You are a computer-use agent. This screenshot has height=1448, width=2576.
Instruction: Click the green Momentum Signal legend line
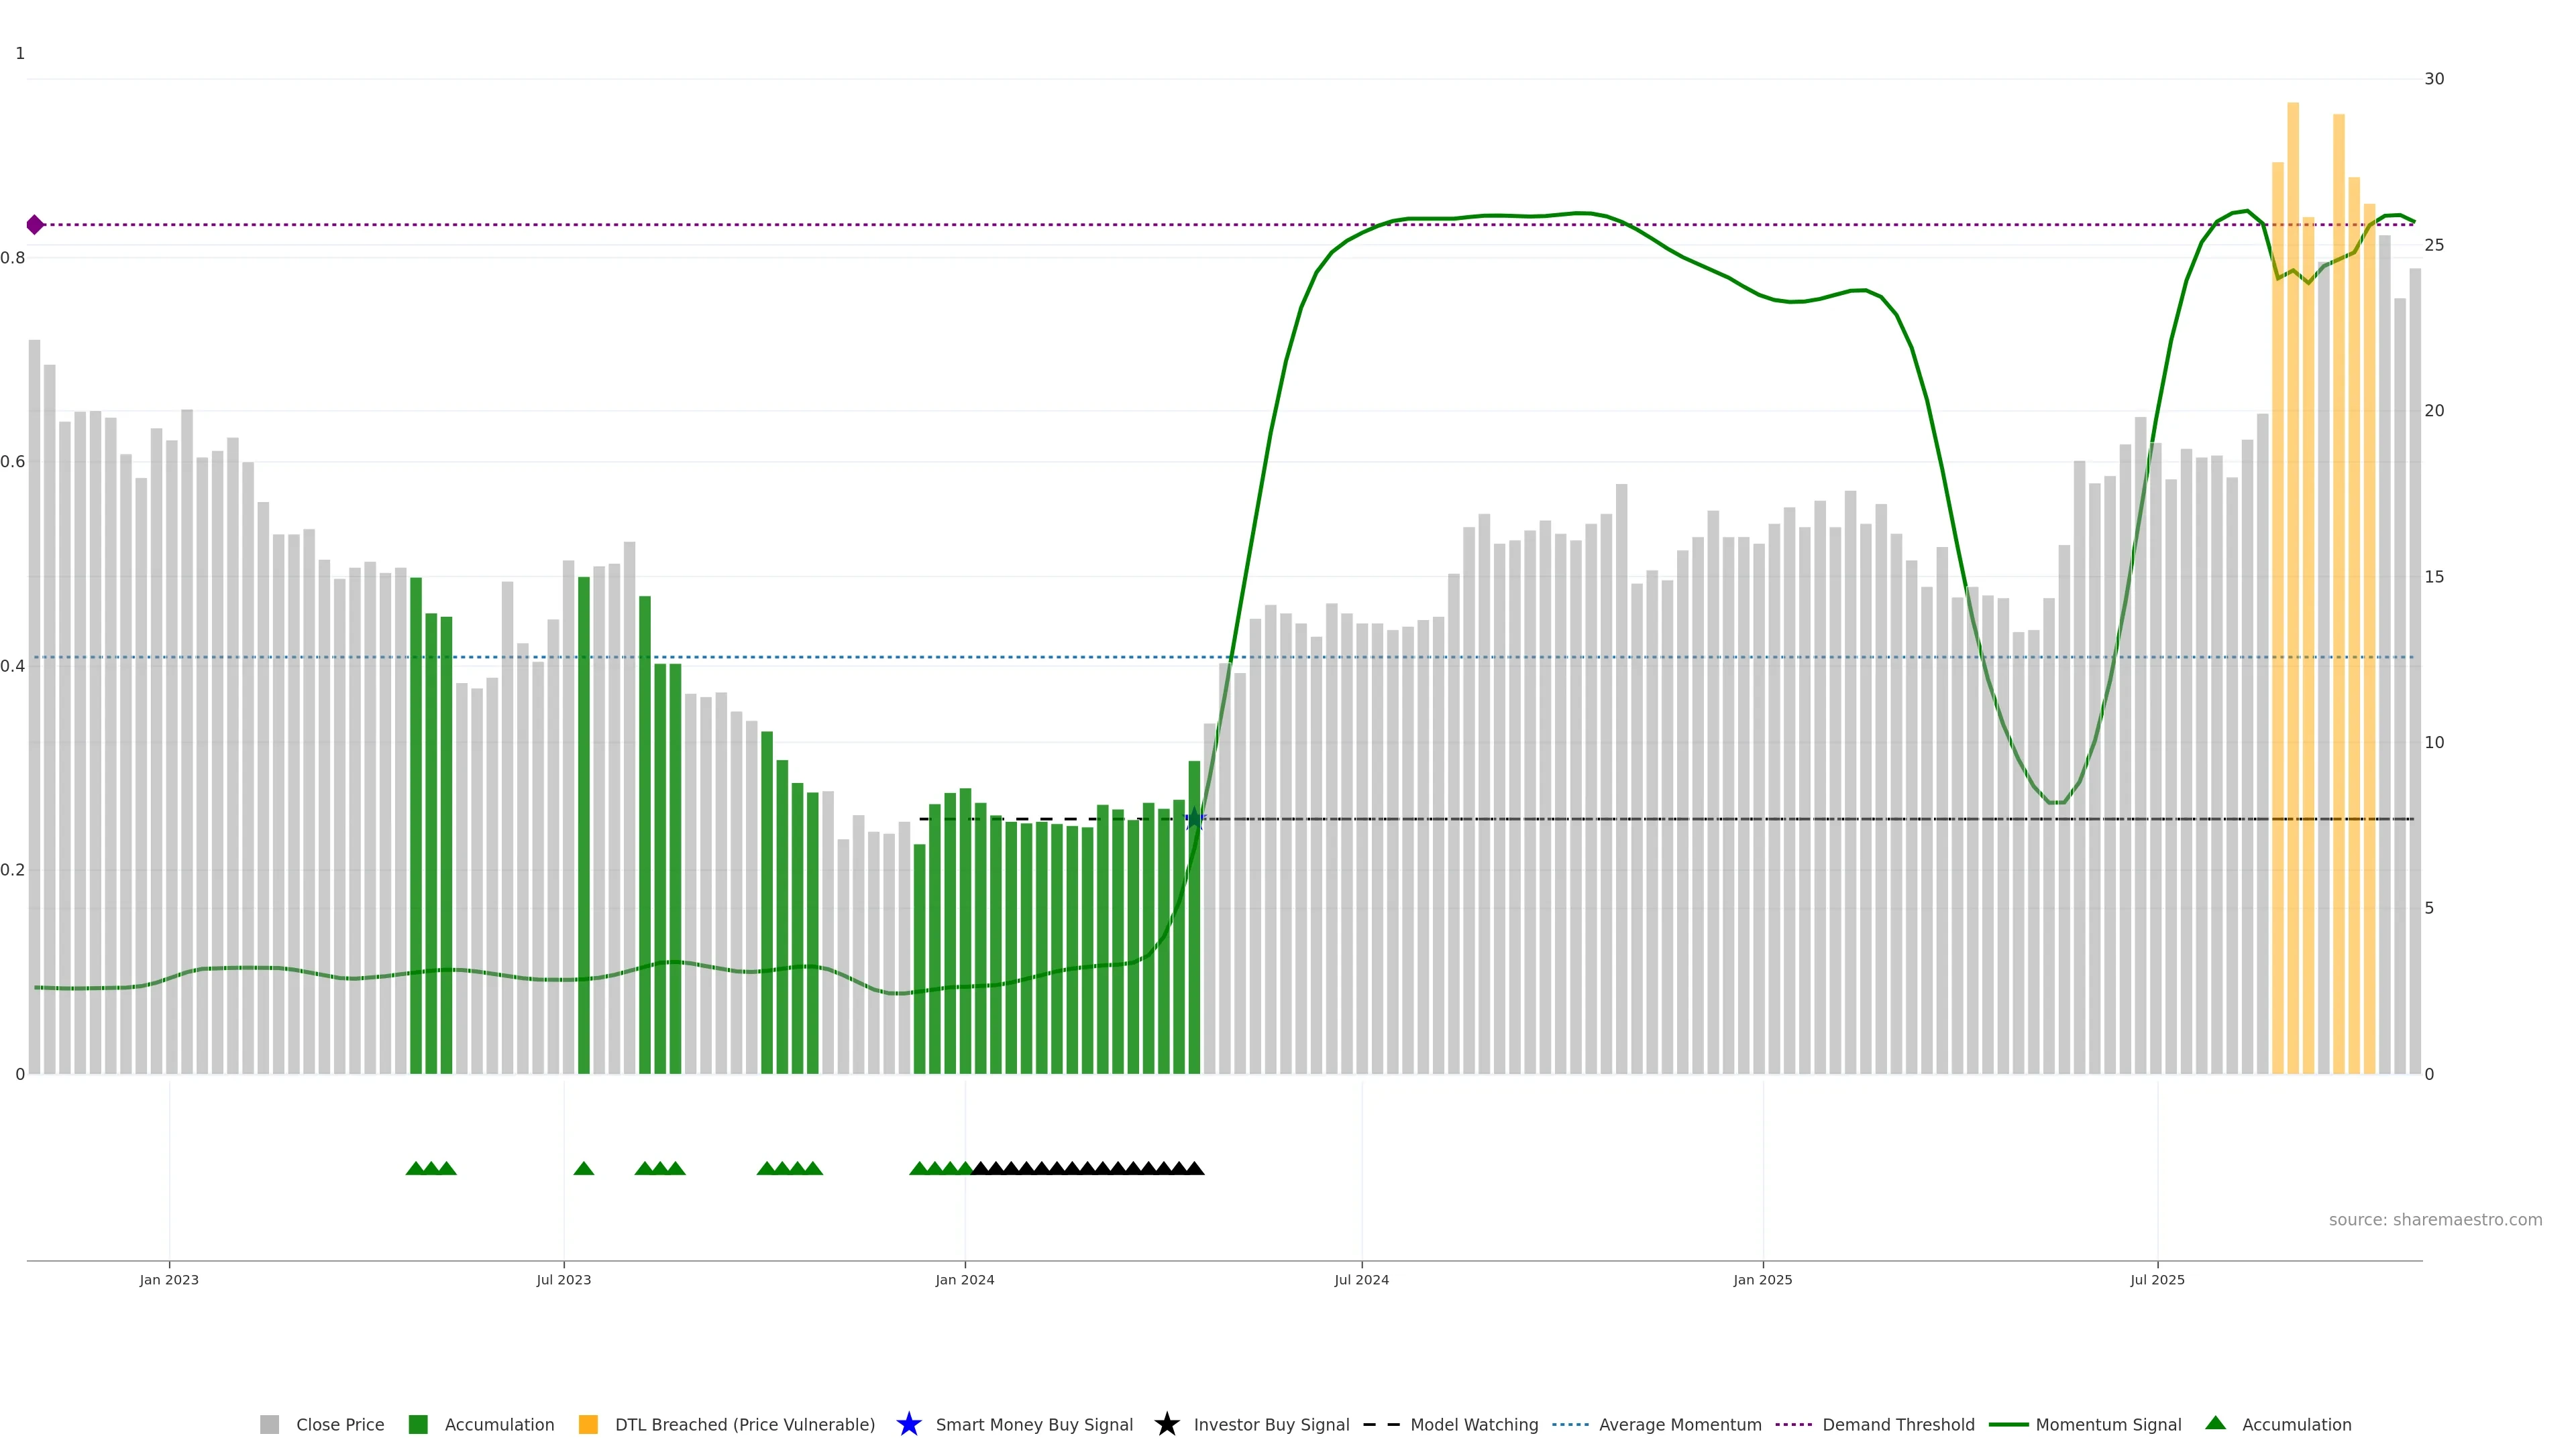coord(2008,1425)
